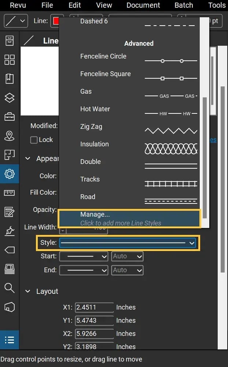This screenshot has height=367, width=228.
Task: Open the Revu menu
Action: point(18,5)
